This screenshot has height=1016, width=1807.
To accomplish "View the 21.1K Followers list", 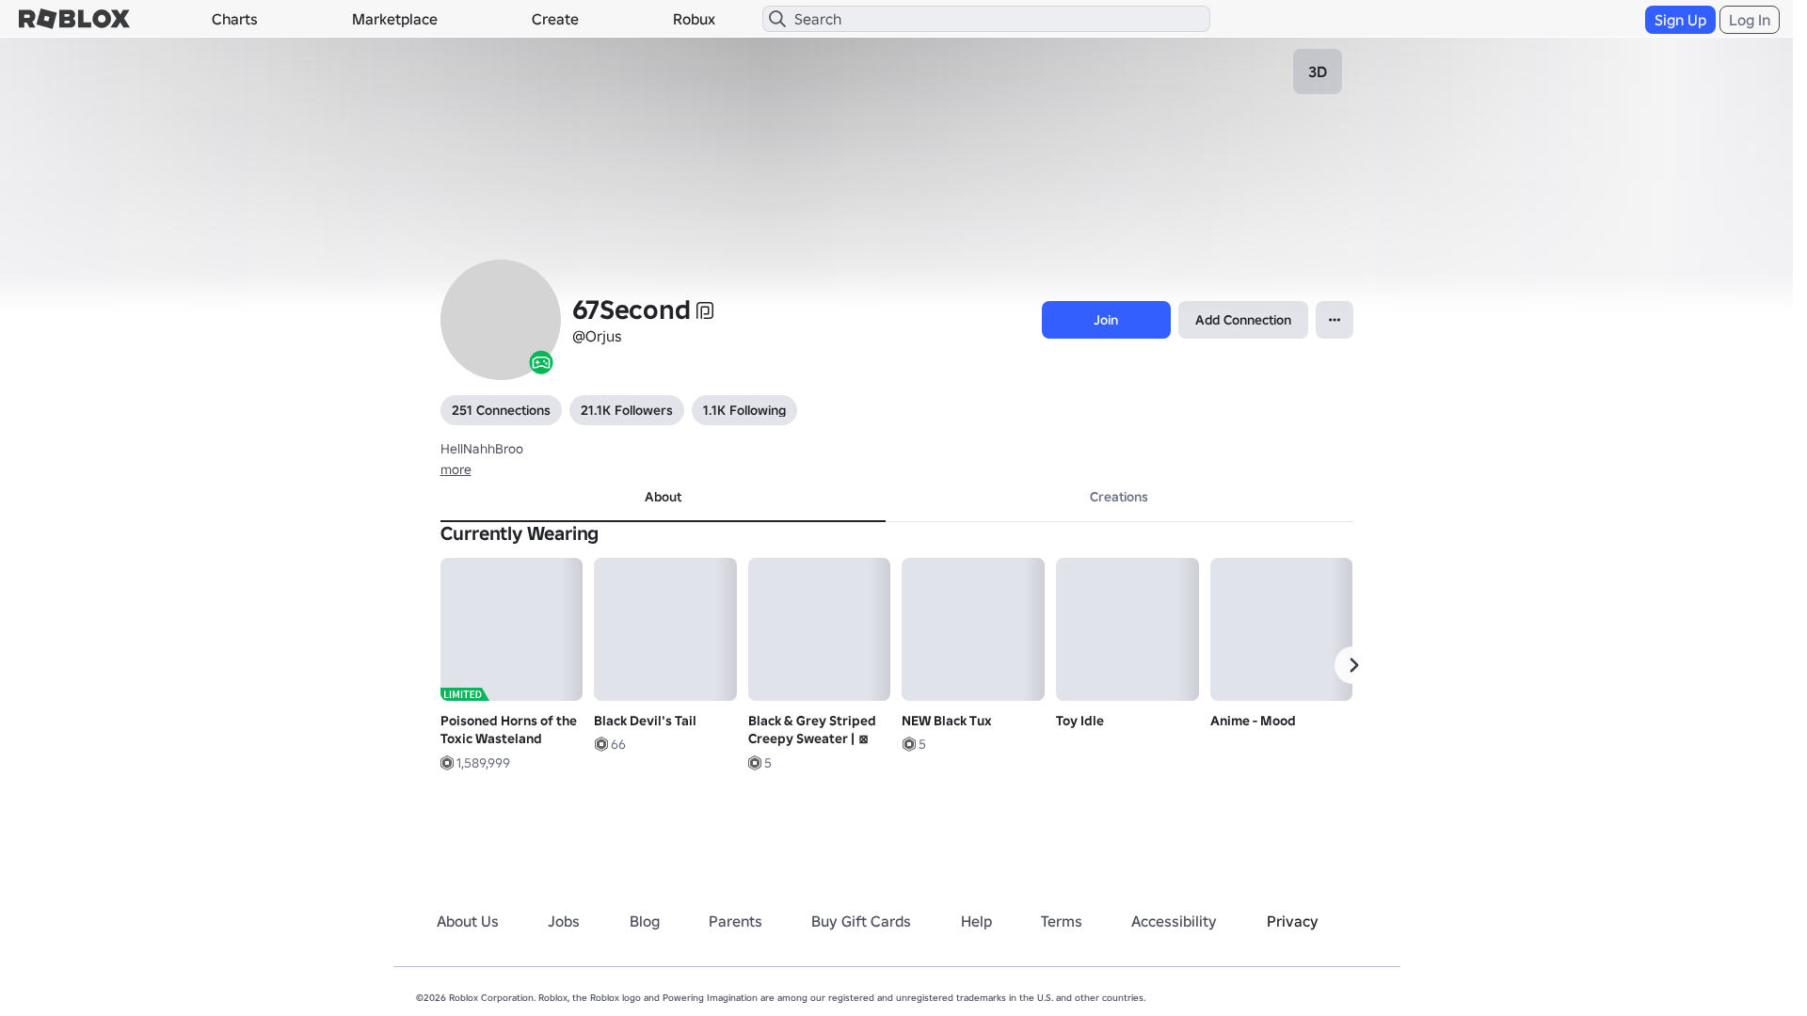I will point(627,410).
